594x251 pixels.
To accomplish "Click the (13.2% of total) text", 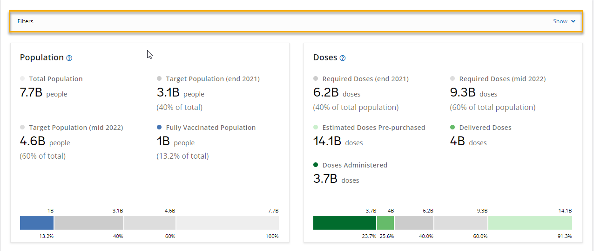I will [182, 156].
